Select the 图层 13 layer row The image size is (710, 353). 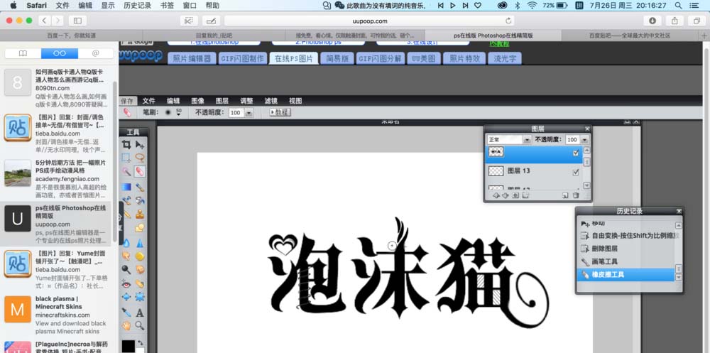[534, 171]
